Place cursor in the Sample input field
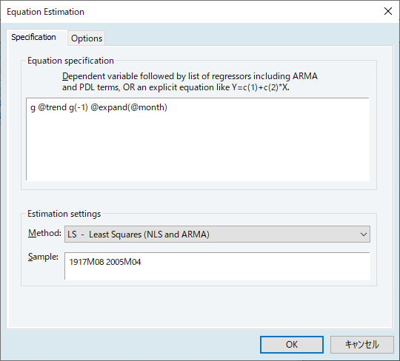This screenshot has height=361, width=400. pos(217,266)
